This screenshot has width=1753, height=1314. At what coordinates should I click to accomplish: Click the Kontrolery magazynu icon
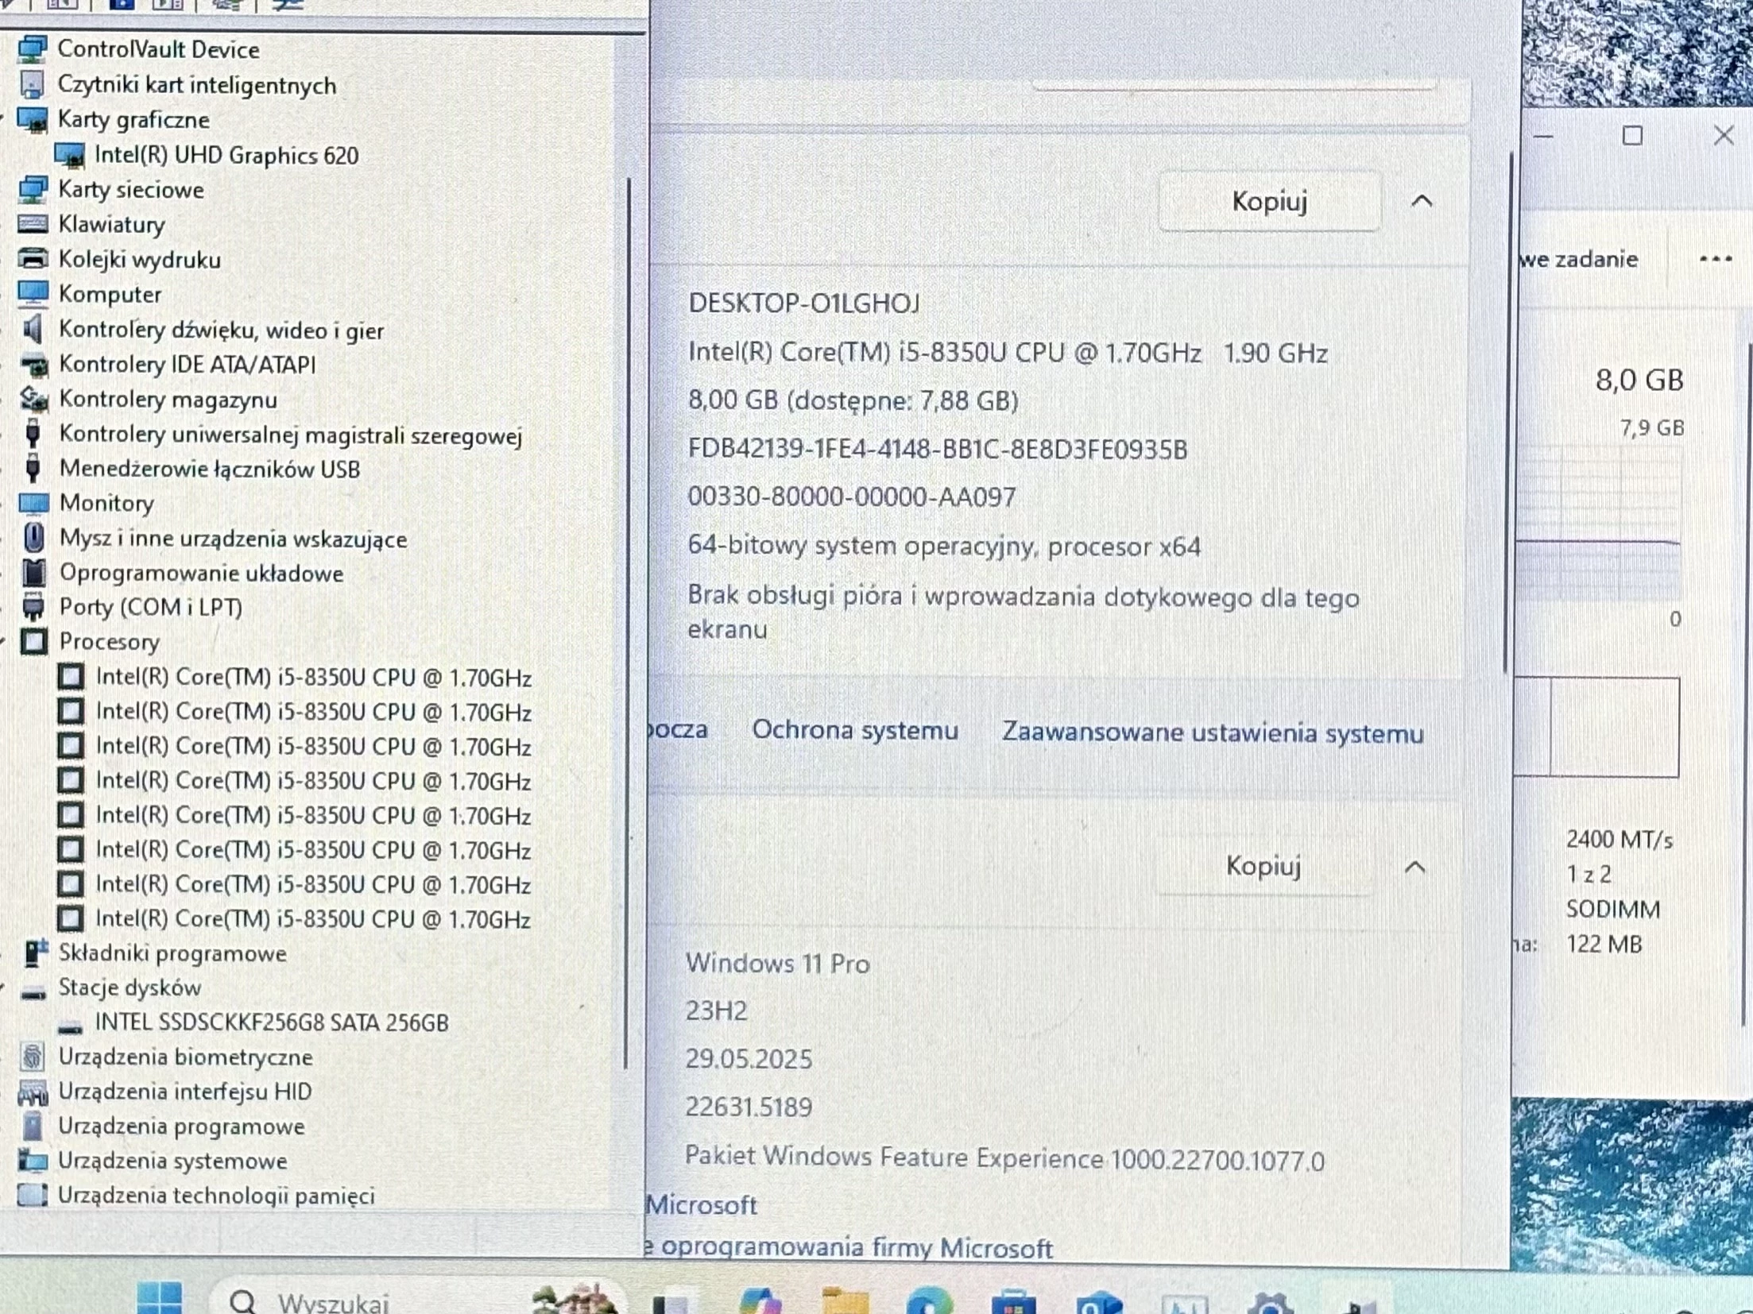[x=33, y=399]
